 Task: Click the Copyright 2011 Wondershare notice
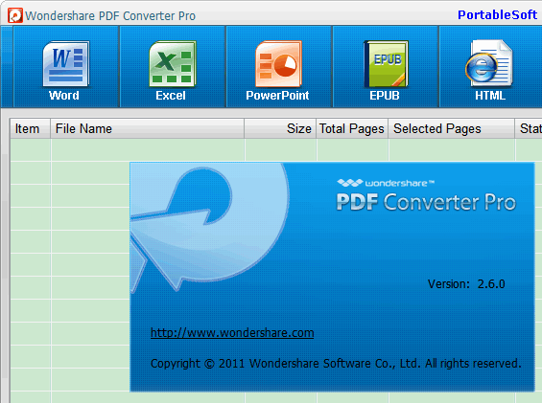336,364
